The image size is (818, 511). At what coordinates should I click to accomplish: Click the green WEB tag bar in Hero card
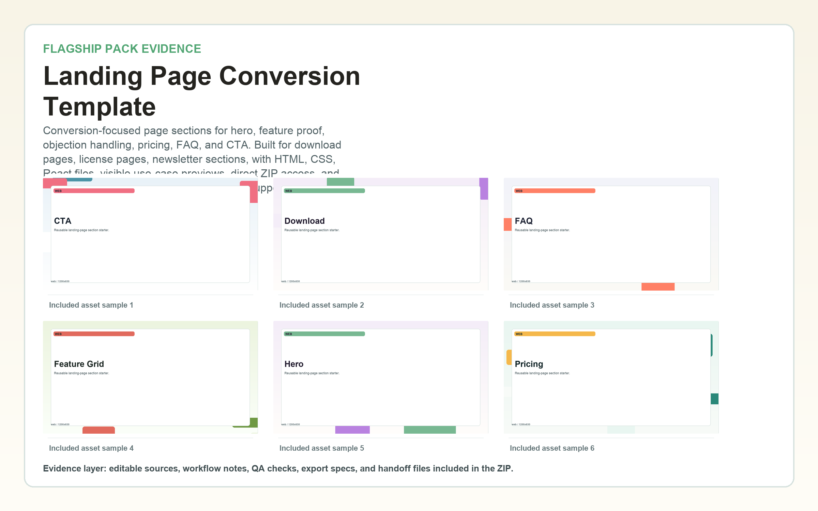coord(324,334)
